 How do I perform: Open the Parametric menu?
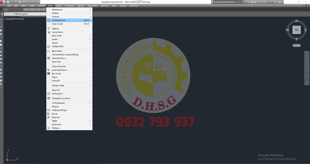92,6
